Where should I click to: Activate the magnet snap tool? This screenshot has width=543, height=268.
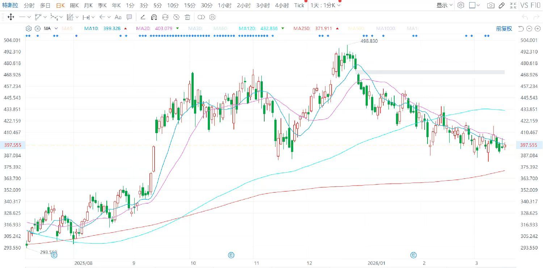coord(154,17)
